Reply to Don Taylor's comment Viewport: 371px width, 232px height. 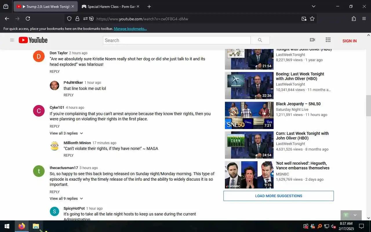(x=54, y=72)
